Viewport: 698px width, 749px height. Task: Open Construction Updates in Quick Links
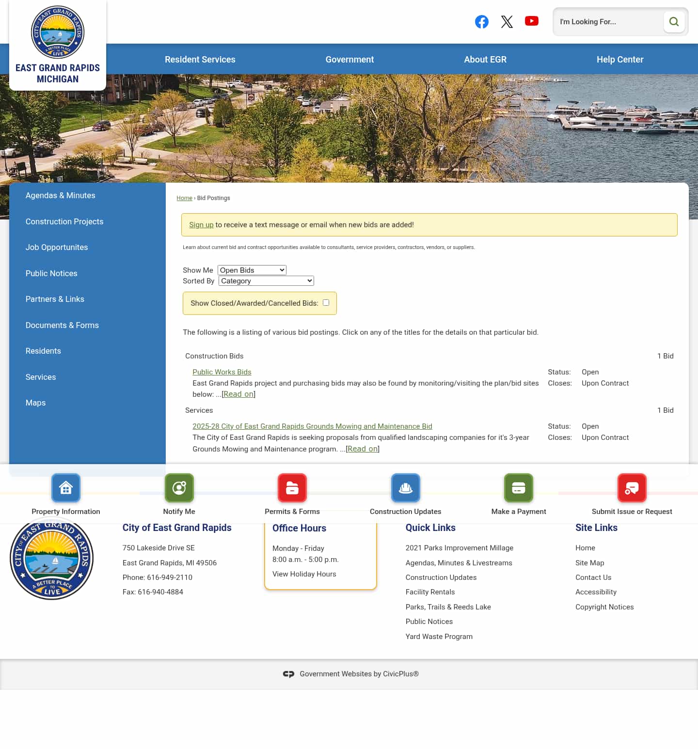click(x=441, y=577)
